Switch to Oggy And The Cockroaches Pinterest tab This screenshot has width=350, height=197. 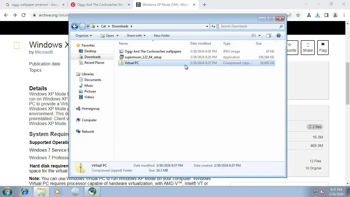click(x=100, y=5)
